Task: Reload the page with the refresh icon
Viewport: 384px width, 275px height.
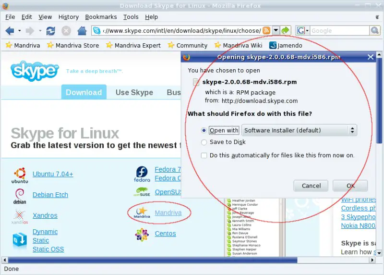Action: pyautogui.click(x=50, y=31)
